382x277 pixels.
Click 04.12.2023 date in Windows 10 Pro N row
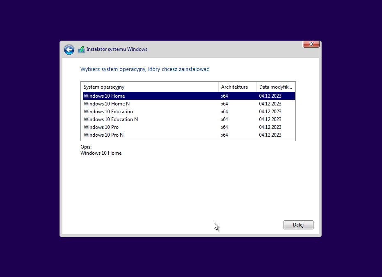pos(270,135)
